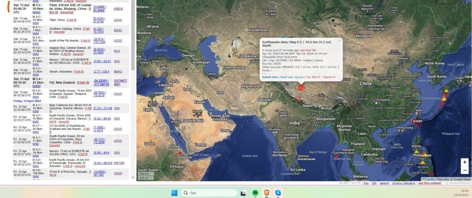Click coordinates 71.5882 / -3.1674
Viewport: 472px width, 198px height.
99,129
